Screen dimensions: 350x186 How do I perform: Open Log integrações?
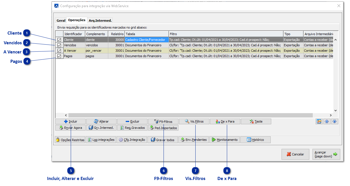[x=101, y=140]
